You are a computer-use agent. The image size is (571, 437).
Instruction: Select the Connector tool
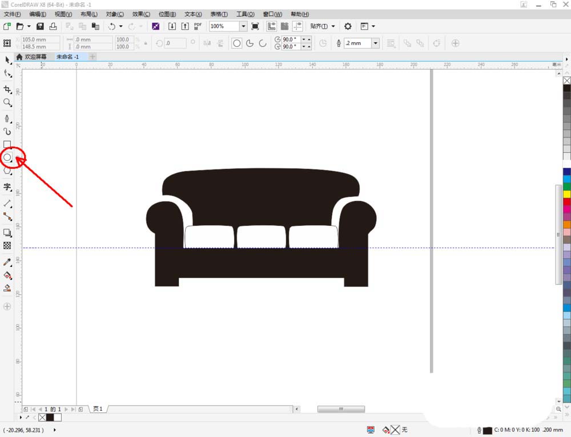(7, 217)
